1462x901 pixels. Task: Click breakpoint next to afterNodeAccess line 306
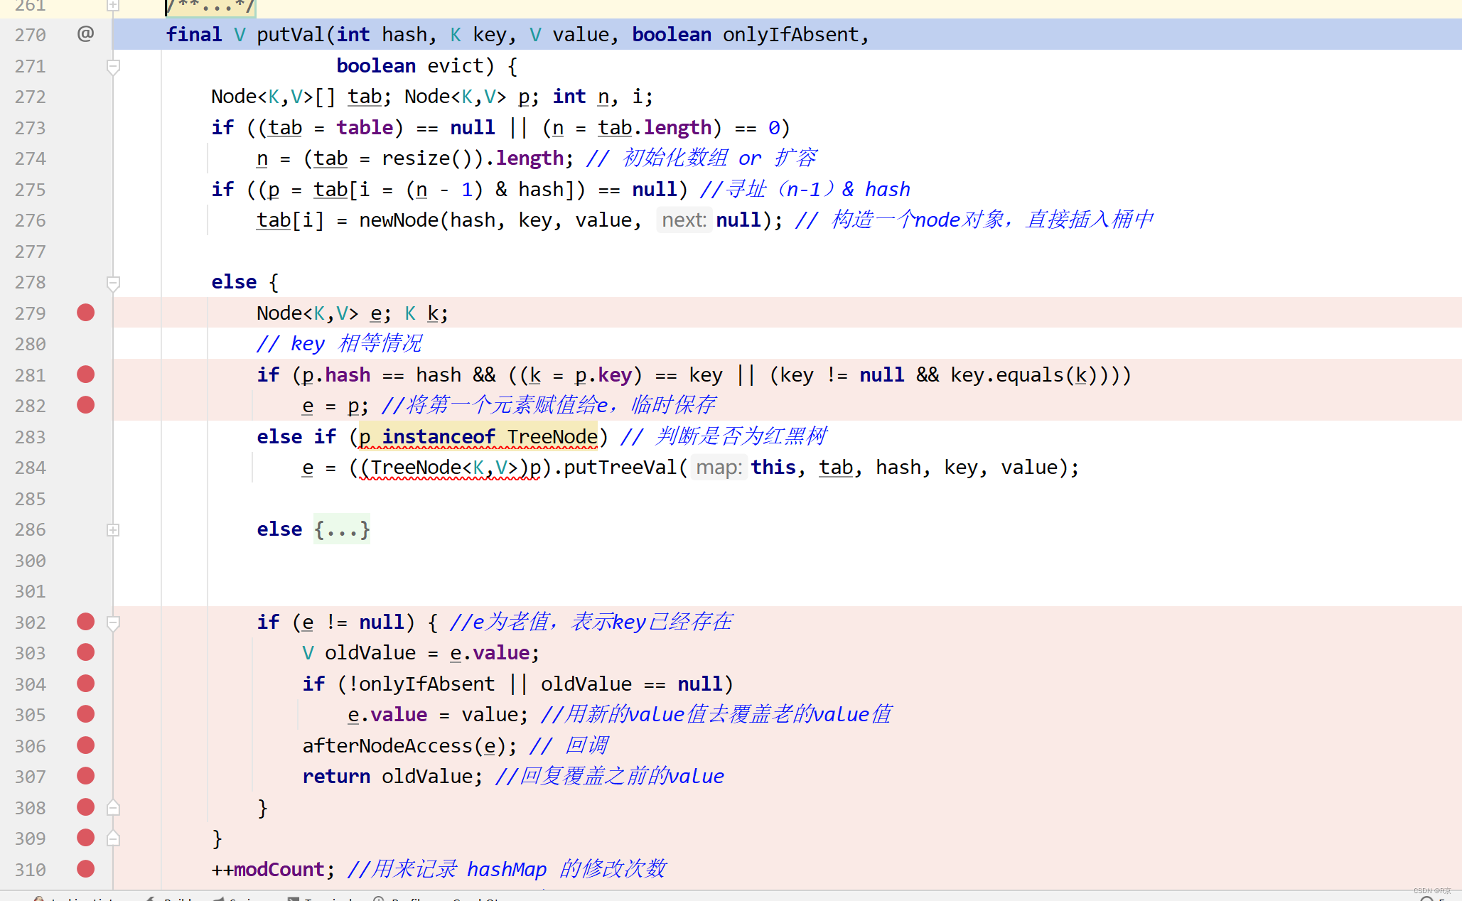point(85,745)
